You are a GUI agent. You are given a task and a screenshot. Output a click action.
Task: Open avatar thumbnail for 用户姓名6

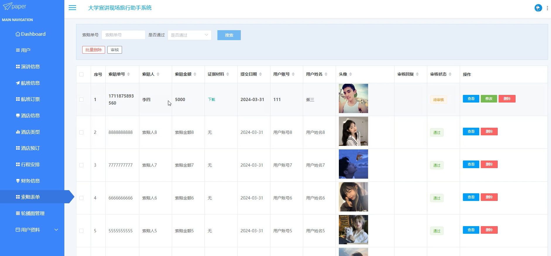pyautogui.click(x=353, y=197)
